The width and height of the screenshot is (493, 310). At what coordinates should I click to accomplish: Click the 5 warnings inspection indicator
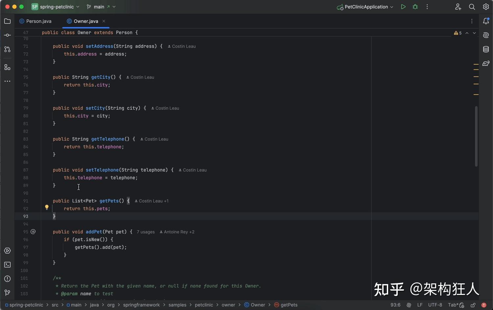(x=458, y=33)
